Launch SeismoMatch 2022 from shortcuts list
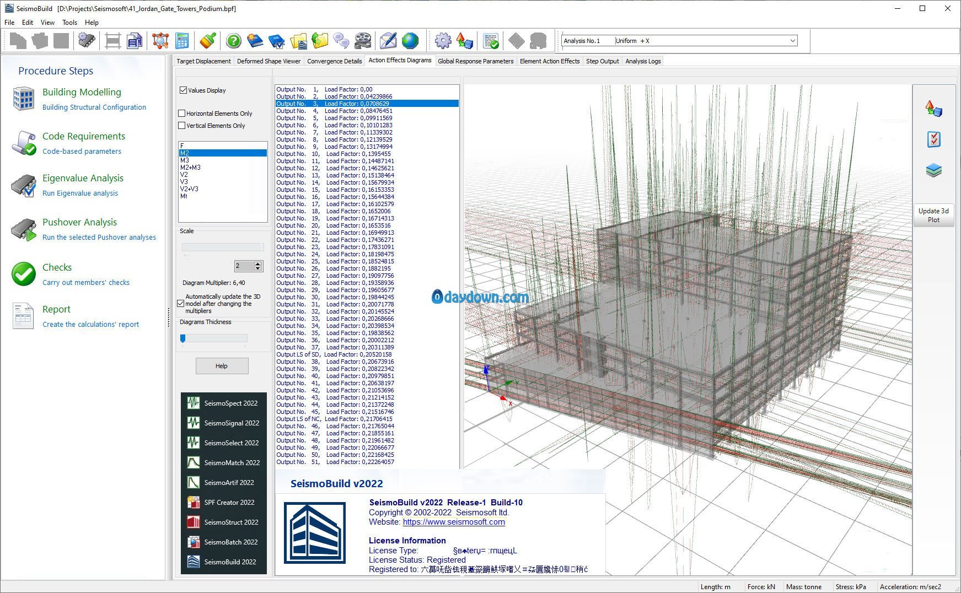This screenshot has width=961, height=593. [223, 462]
